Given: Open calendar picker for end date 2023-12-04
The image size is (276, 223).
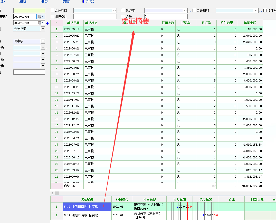Looking at the screenshot, I should pyautogui.click(x=41, y=23).
